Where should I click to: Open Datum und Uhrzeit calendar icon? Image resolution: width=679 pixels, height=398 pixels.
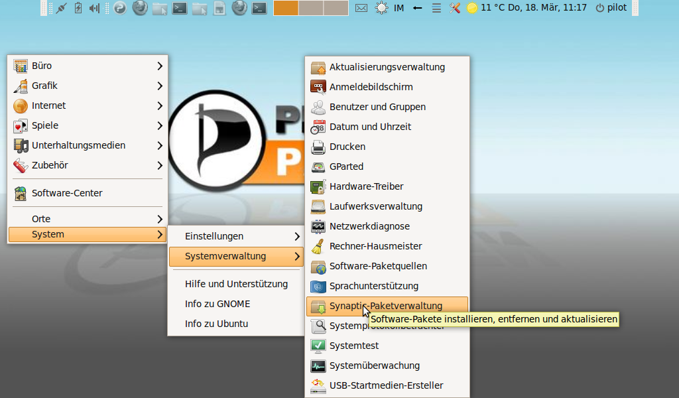318,127
